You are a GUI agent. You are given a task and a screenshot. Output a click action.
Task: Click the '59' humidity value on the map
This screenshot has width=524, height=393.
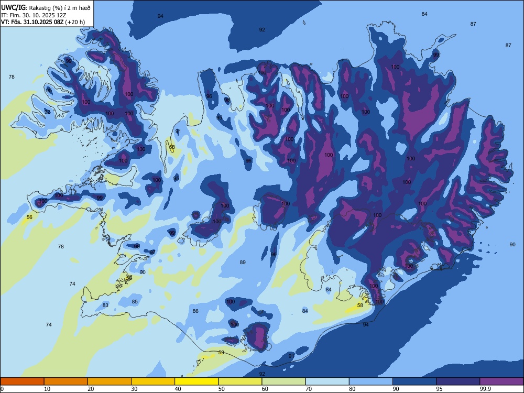221,353
